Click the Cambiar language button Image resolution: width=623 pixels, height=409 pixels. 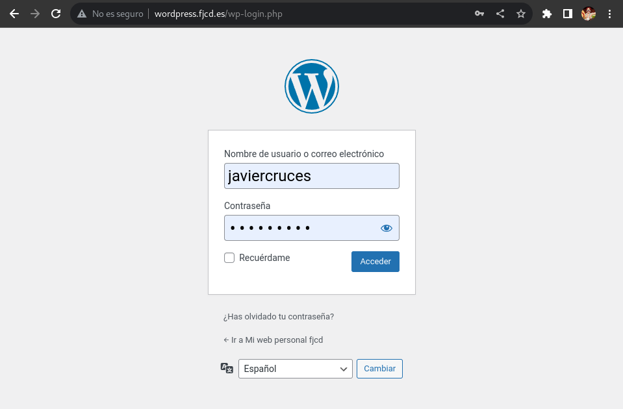click(379, 369)
